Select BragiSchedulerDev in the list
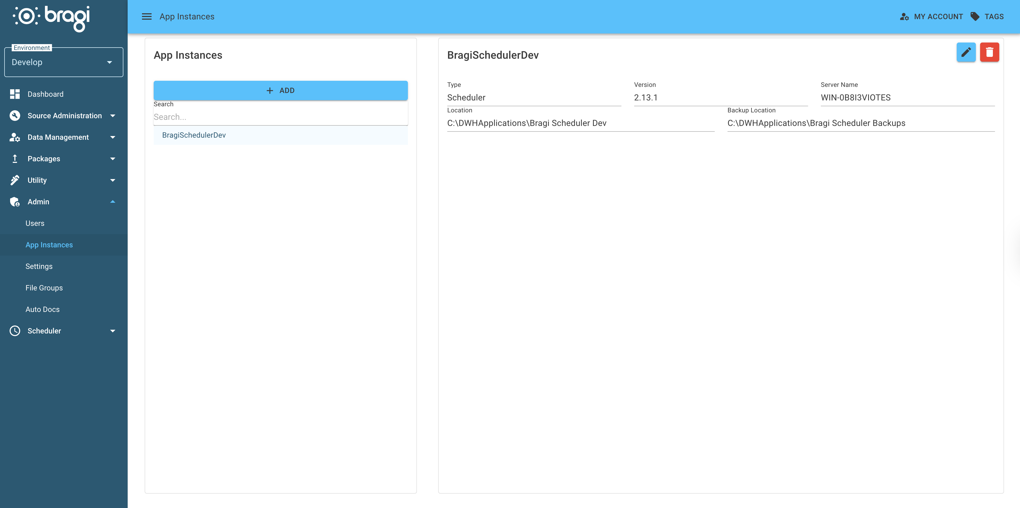Image resolution: width=1020 pixels, height=508 pixels. (x=280, y=135)
